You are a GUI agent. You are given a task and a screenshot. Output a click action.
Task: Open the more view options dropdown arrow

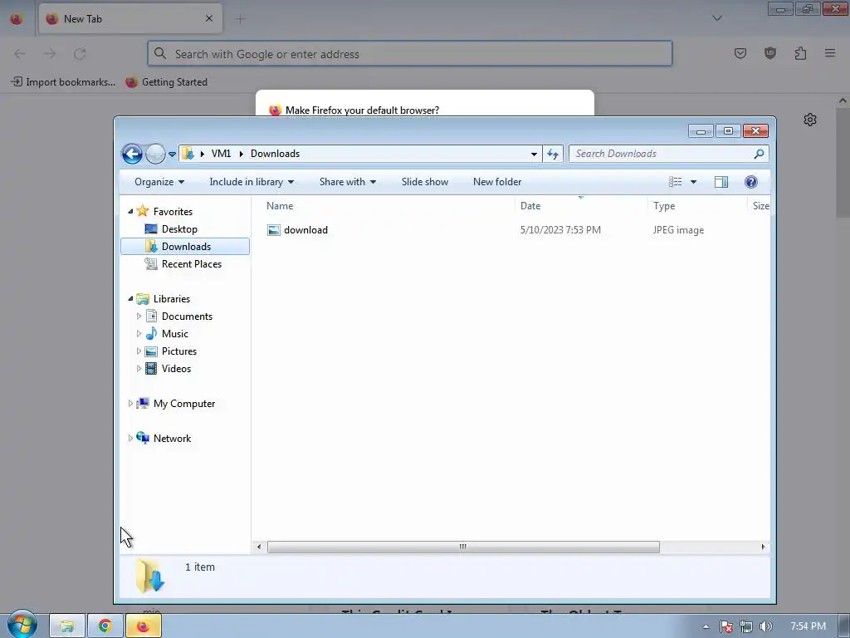693,182
